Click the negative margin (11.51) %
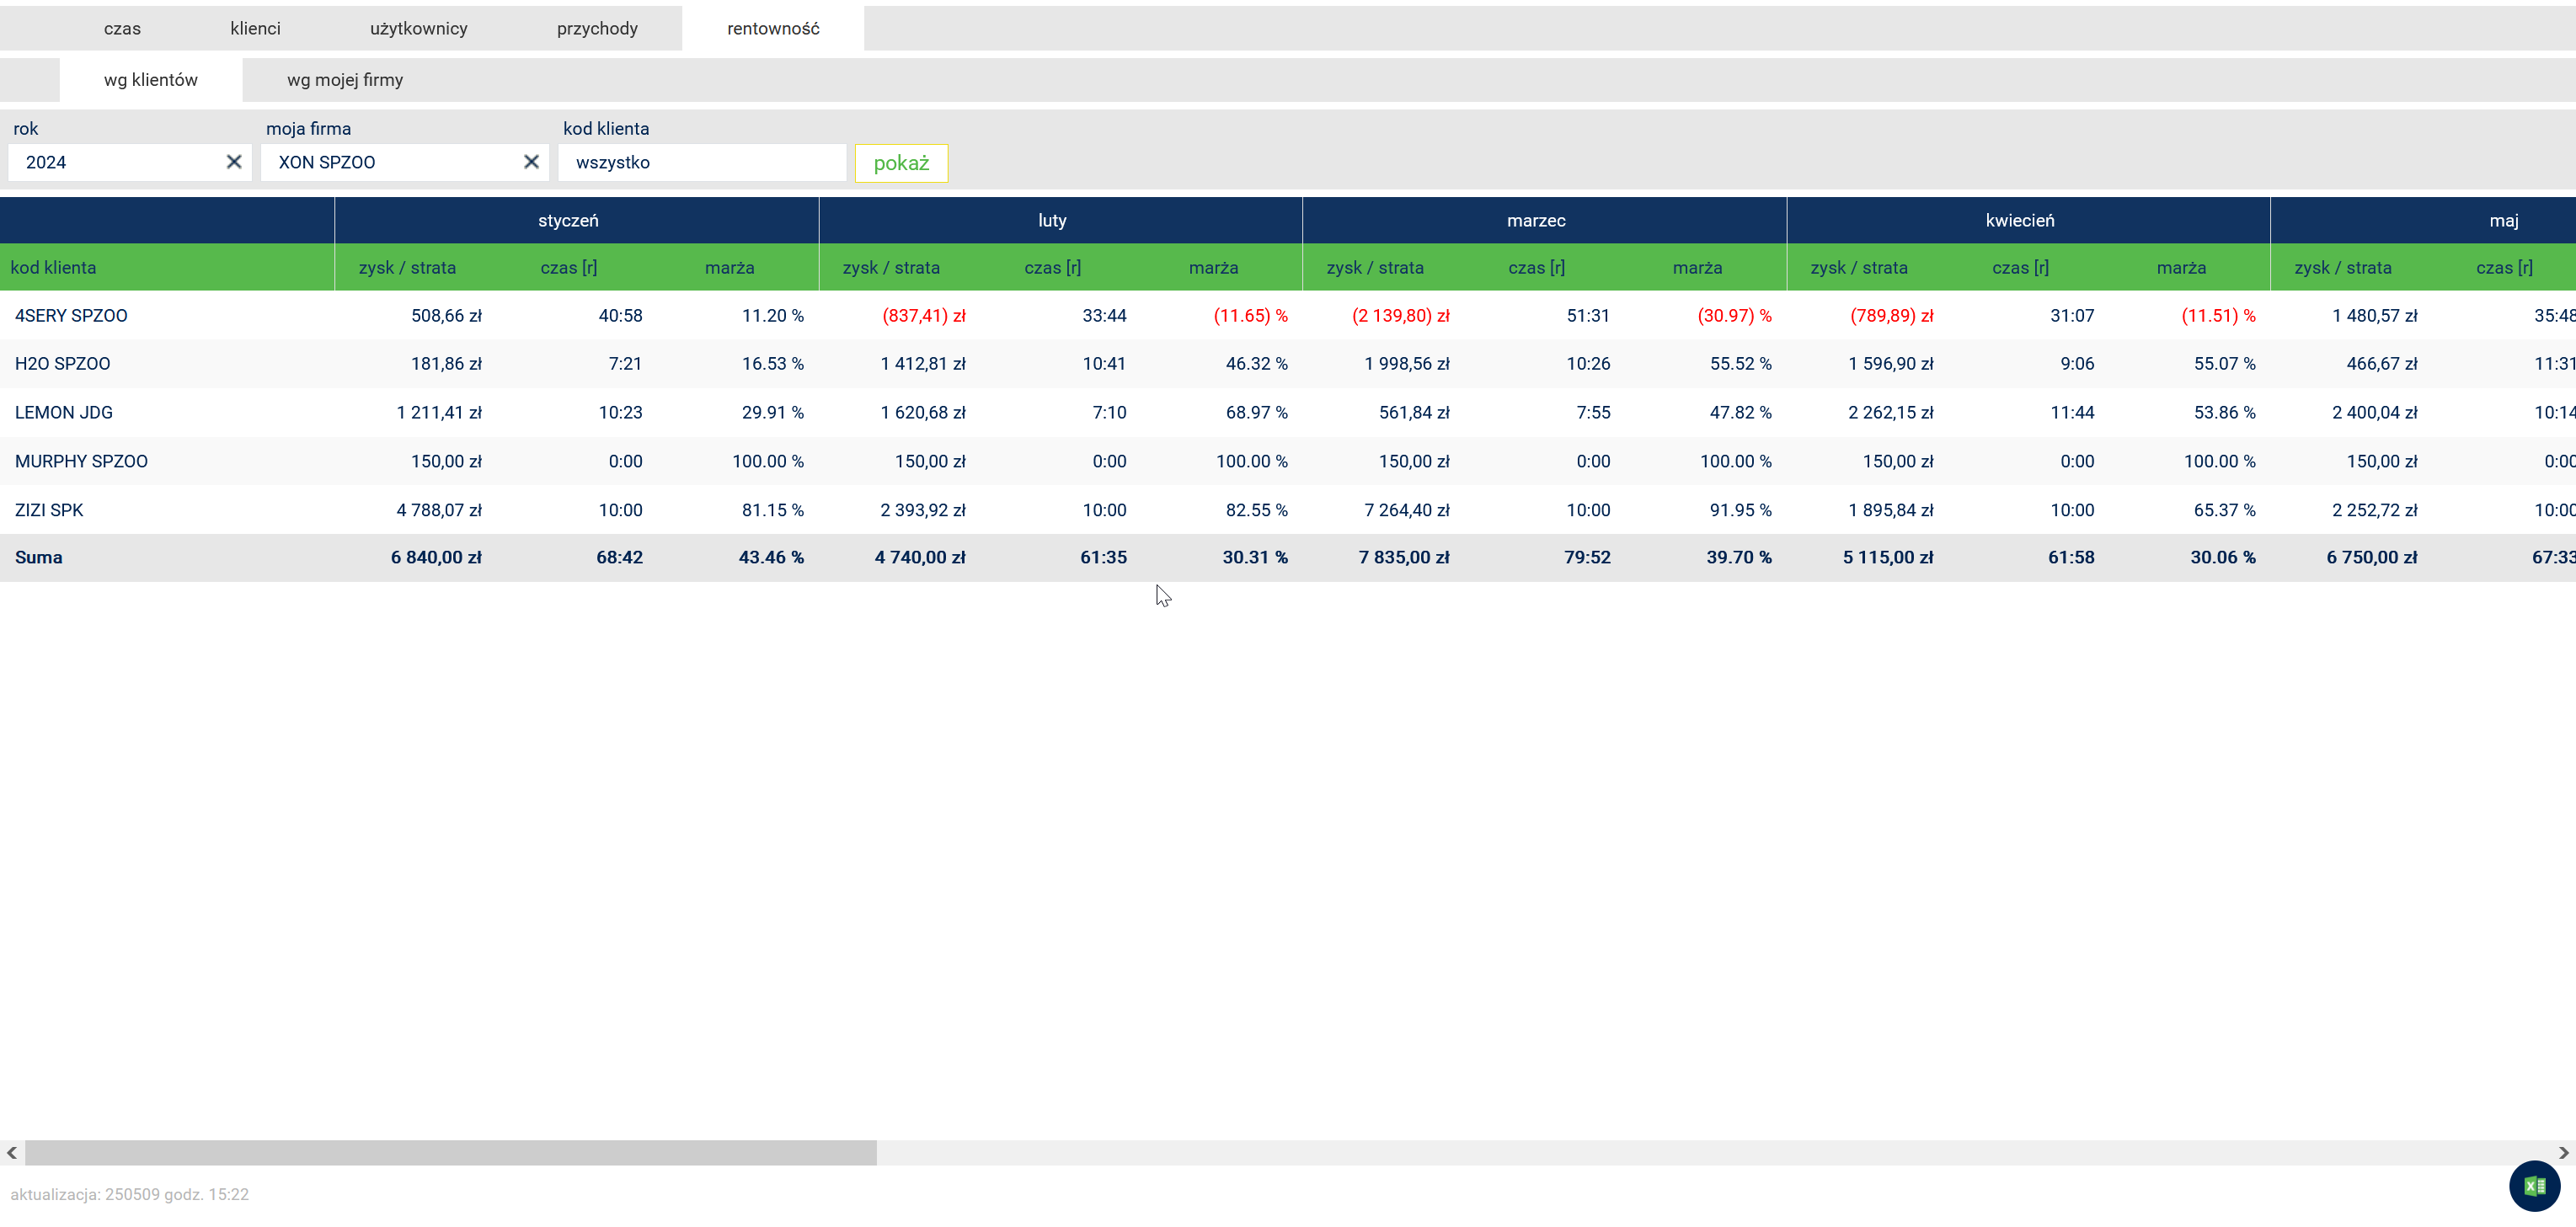Viewport: 2576px width, 1227px height. pos(2218,316)
